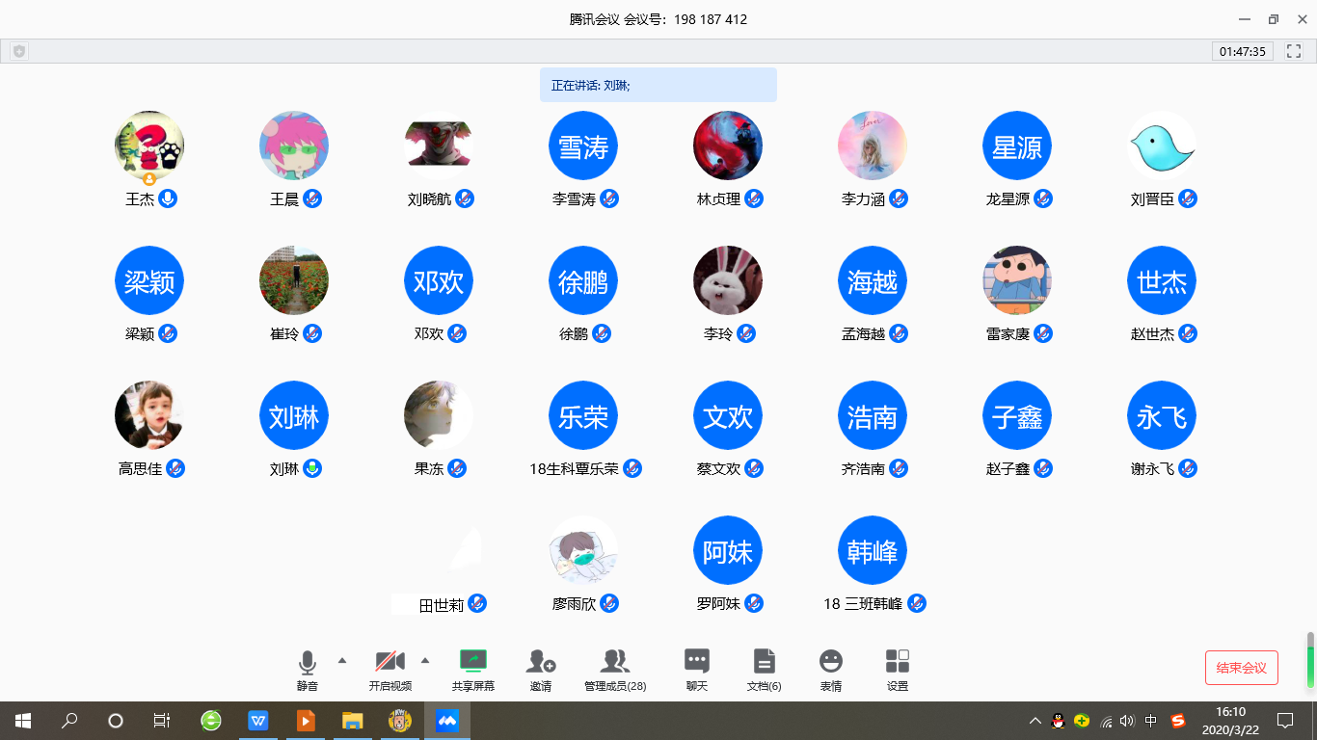
Task: Select 高思佳's baby photo avatar
Action: pos(149,415)
